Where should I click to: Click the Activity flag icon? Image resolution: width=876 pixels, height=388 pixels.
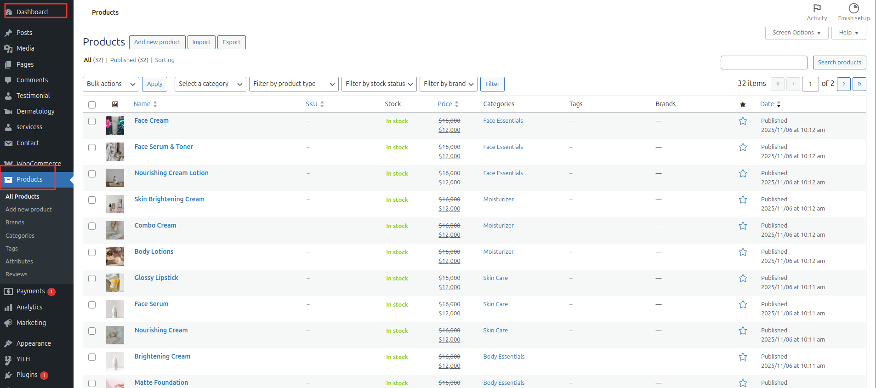pos(817,8)
